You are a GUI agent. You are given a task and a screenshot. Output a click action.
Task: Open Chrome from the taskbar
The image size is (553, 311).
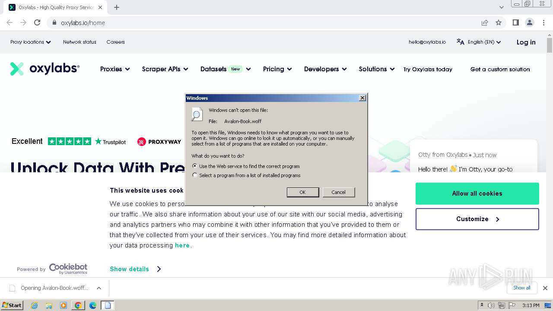click(x=78, y=305)
